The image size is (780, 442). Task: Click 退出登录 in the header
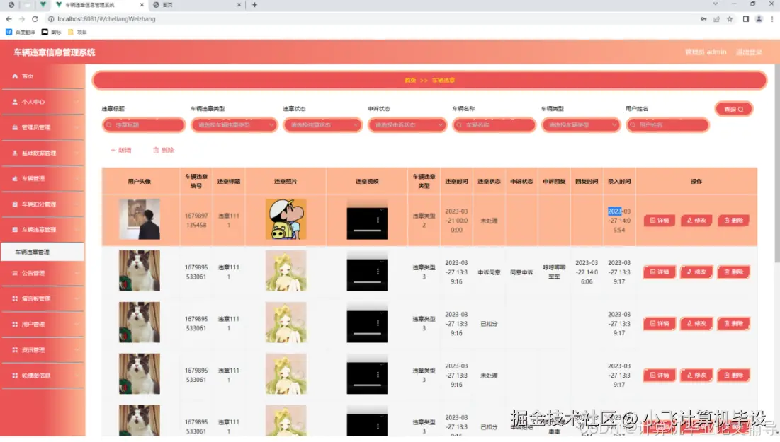coord(749,52)
